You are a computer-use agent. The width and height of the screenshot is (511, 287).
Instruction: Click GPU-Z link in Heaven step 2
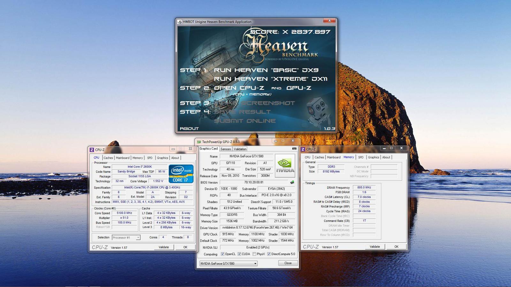click(x=299, y=88)
